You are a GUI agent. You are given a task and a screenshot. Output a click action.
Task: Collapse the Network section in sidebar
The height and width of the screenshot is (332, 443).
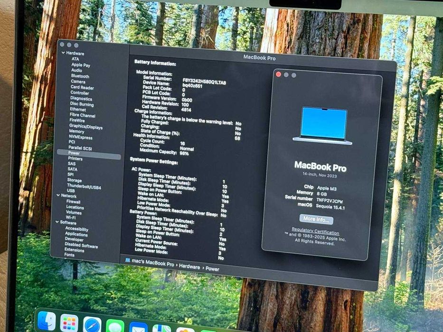tap(58, 195)
